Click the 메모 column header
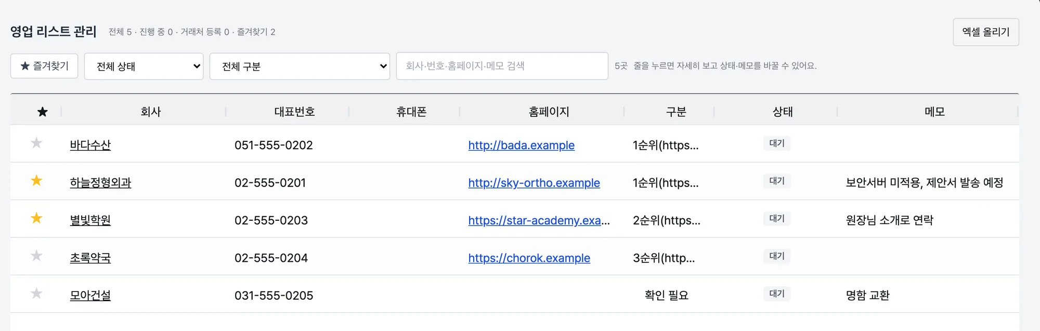Screen dimensions: 1040x331 tap(934, 112)
